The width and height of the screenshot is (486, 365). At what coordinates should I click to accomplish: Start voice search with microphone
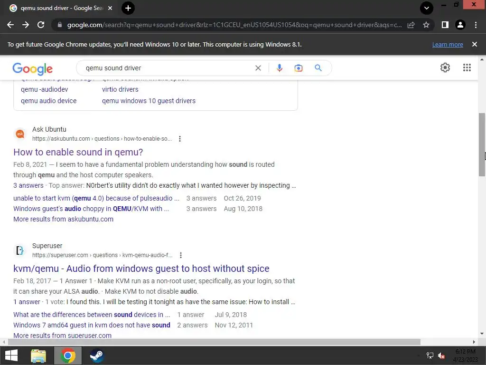(x=279, y=68)
